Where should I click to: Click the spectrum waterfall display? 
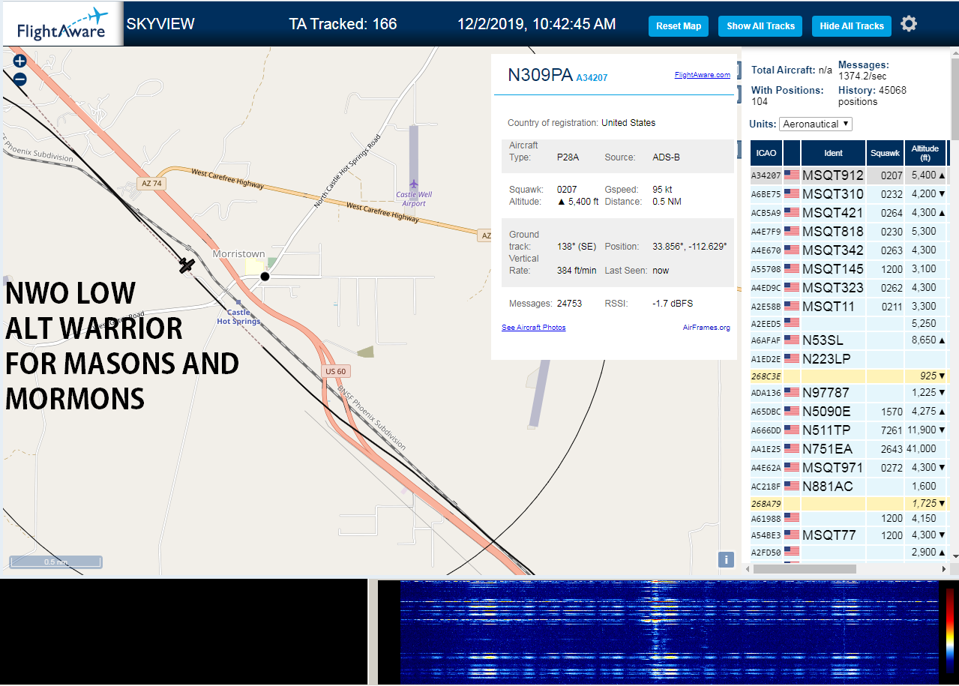pos(669,632)
